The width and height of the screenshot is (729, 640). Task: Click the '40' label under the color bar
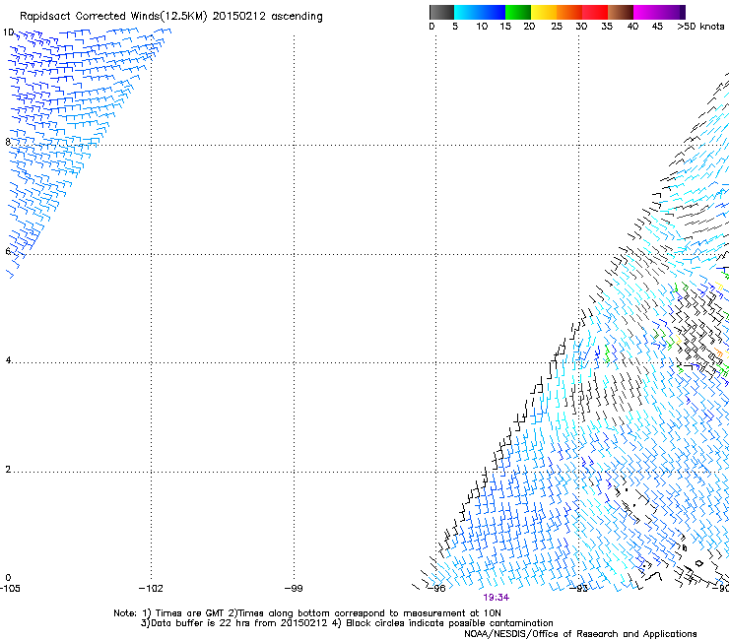tap(632, 27)
